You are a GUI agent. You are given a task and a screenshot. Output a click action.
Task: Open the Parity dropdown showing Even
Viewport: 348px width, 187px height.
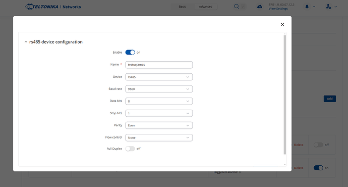(x=159, y=125)
